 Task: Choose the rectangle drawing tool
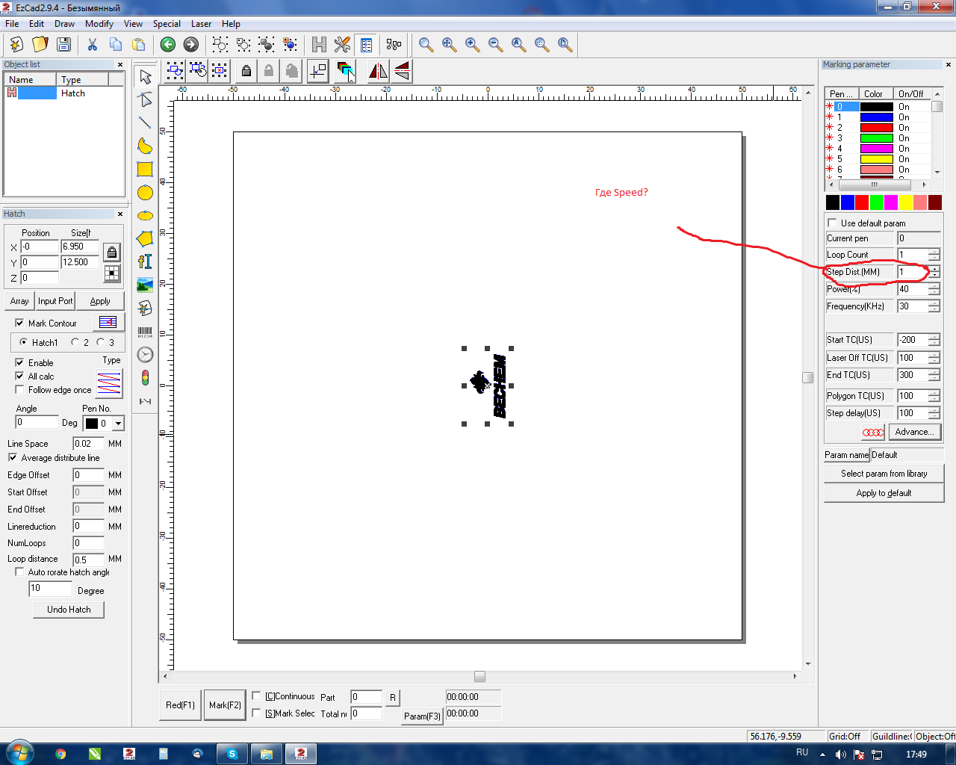point(145,170)
